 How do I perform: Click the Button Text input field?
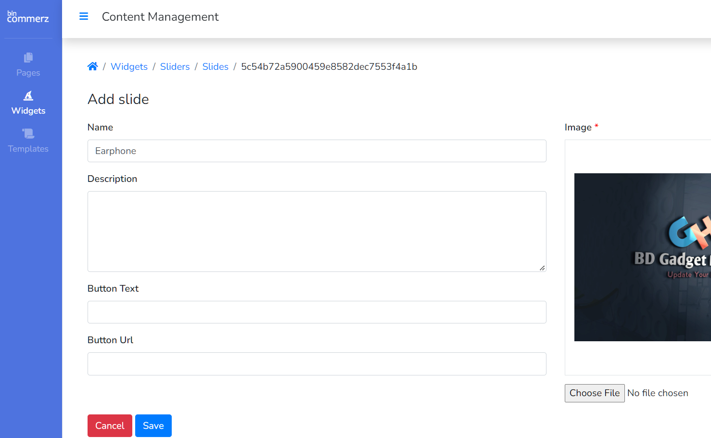coord(317,312)
